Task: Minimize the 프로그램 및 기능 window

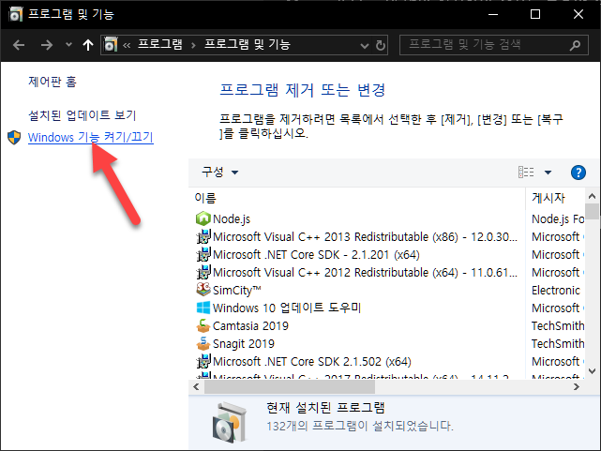Action: click(493, 15)
